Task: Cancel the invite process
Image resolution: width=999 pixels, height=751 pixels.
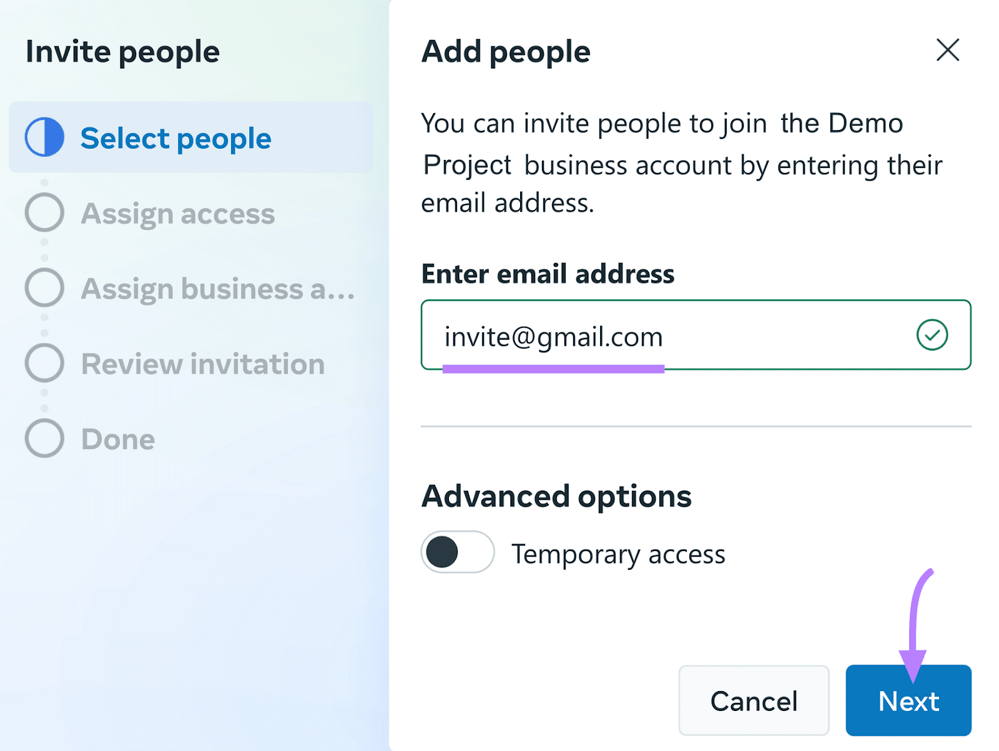Action: pos(754,700)
